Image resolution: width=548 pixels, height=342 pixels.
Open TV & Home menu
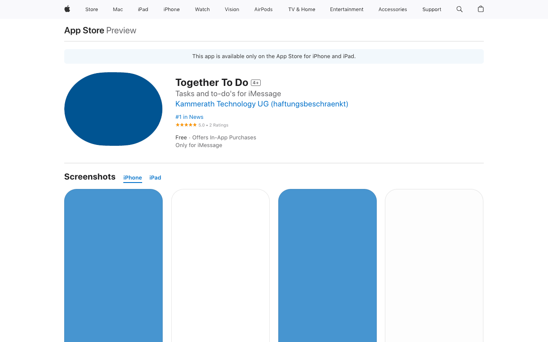(301, 9)
